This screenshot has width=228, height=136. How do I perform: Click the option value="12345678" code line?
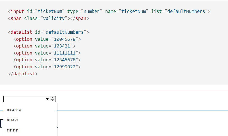point(47,60)
